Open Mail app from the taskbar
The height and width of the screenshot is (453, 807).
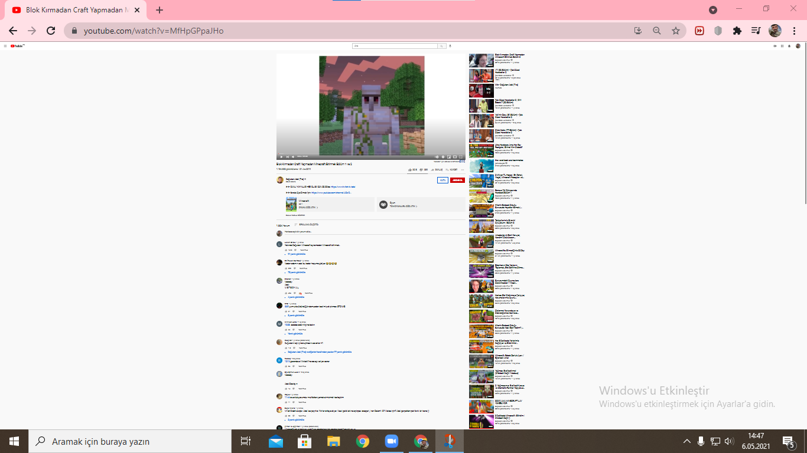tap(275, 441)
